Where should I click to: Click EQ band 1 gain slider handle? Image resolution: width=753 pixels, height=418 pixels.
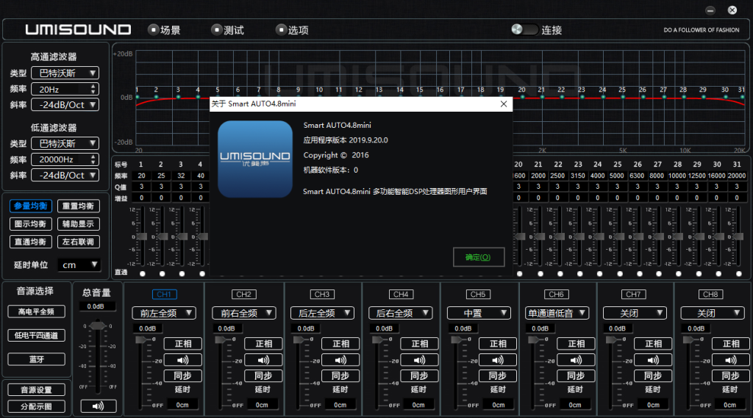[143, 237]
